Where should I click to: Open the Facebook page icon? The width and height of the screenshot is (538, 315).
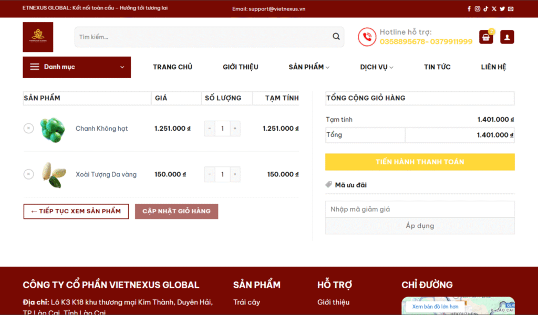pyautogui.click(x=469, y=9)
